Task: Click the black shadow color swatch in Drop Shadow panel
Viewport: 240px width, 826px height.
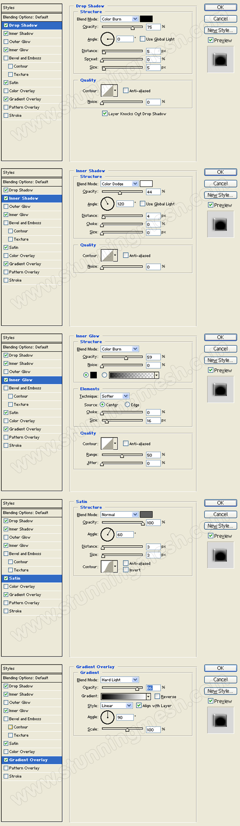Action: click(x=146, y=19)
